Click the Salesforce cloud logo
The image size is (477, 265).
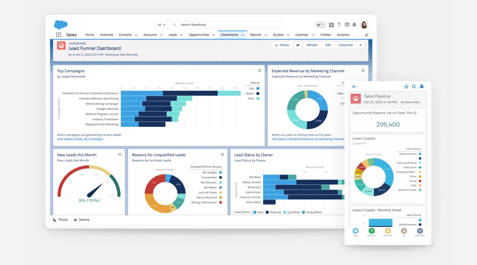tap(61, 25)
